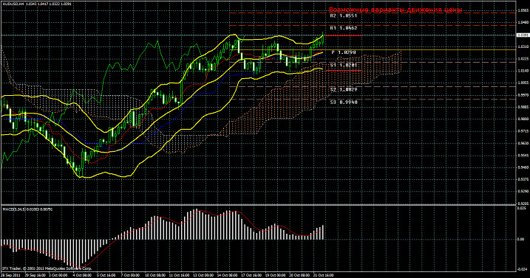Image resolution: width=530 pixels, height=278 pixels.
Task: Click the 0.9800 price axis value
Action: click(x=523, y=119)
